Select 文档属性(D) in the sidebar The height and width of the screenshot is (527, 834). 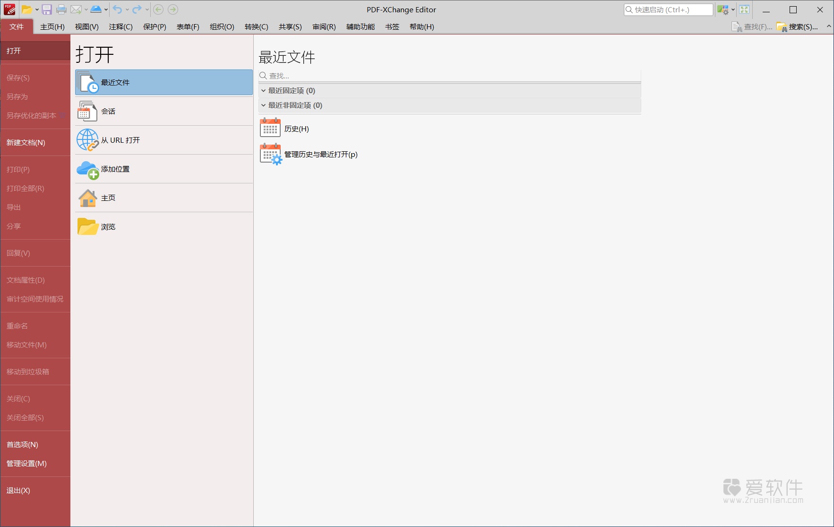click(35, 280)
